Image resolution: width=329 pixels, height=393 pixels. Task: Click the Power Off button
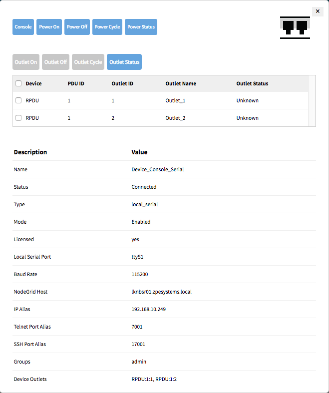[x=77, y=27]
